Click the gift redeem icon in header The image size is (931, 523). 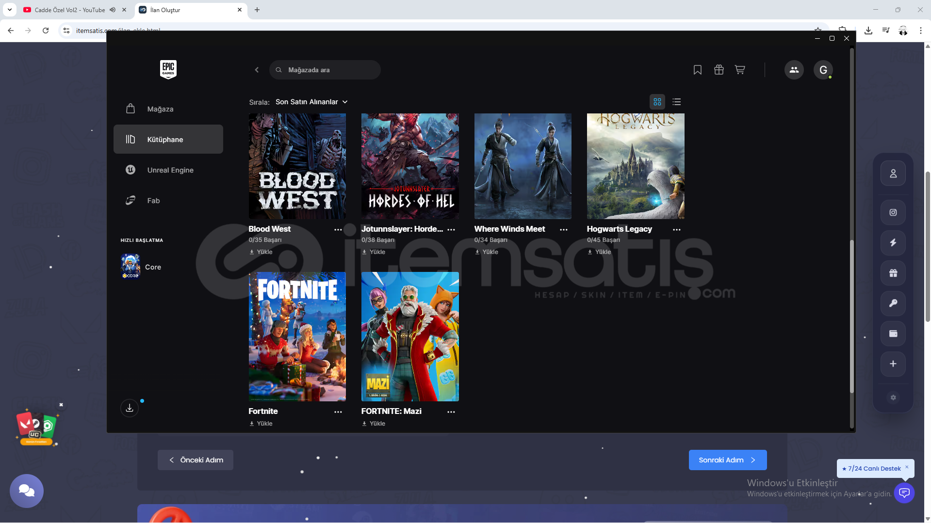tap(719, 70)
